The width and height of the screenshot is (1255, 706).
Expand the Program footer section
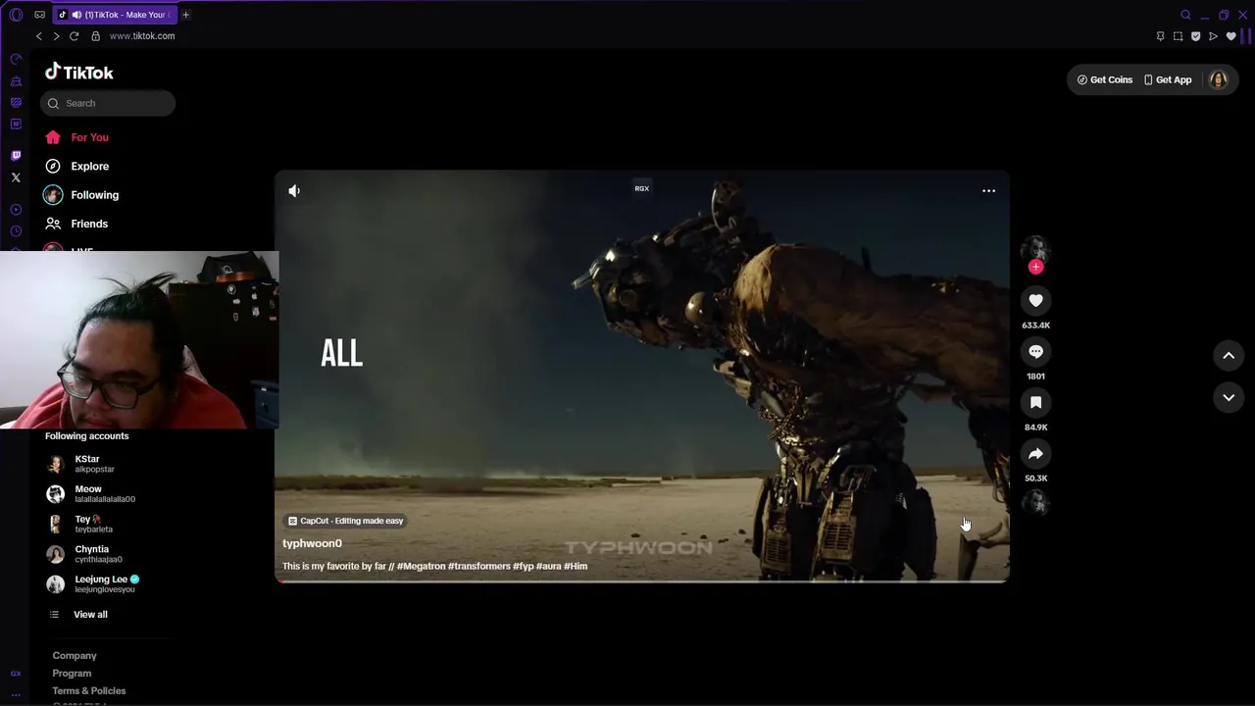72,674
